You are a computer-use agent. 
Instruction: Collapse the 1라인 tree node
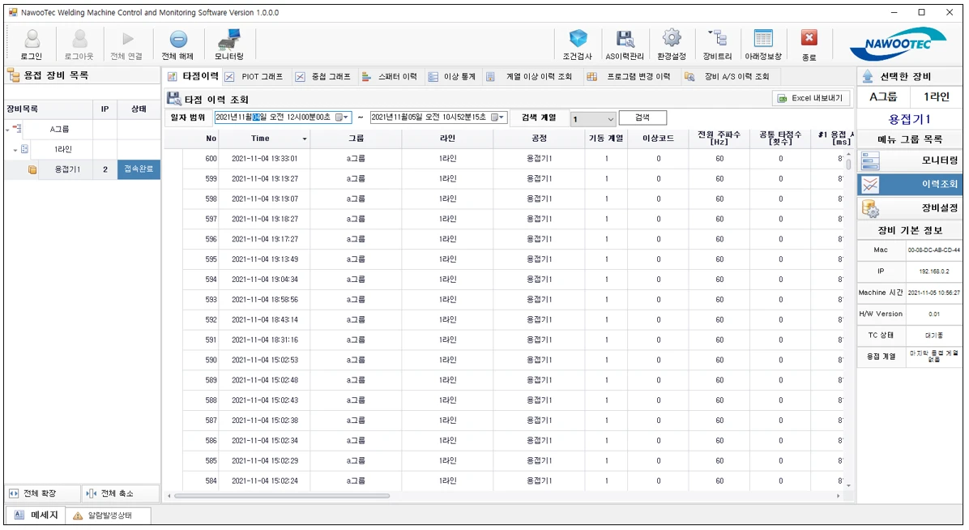point(15,150)
